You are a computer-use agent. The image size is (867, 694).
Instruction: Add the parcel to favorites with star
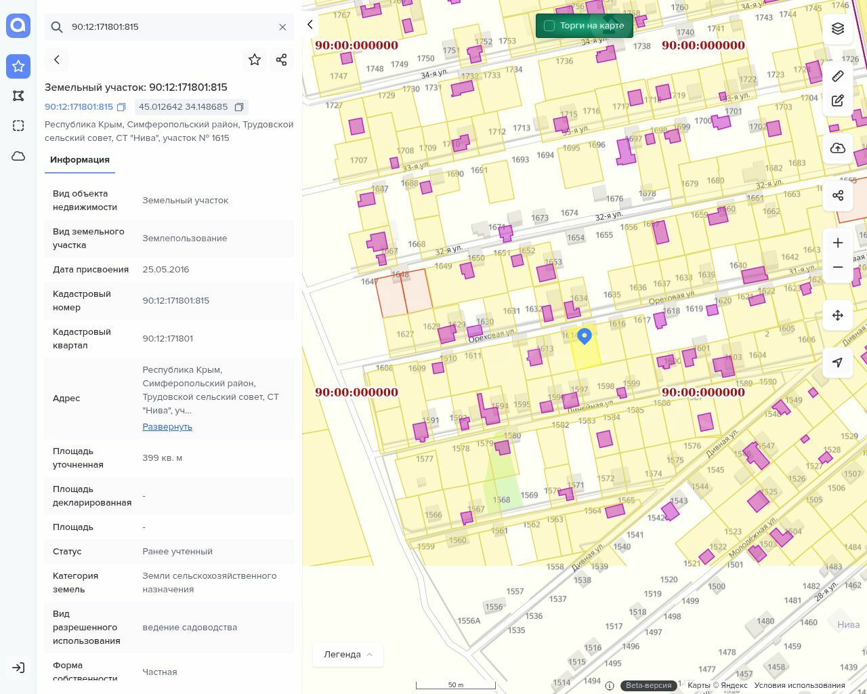pyautogui.click(x=255, y=60)
